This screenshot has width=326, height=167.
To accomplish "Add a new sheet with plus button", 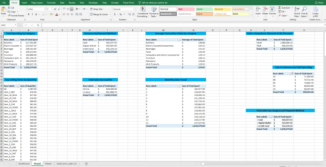I will (x=86, y=164).
